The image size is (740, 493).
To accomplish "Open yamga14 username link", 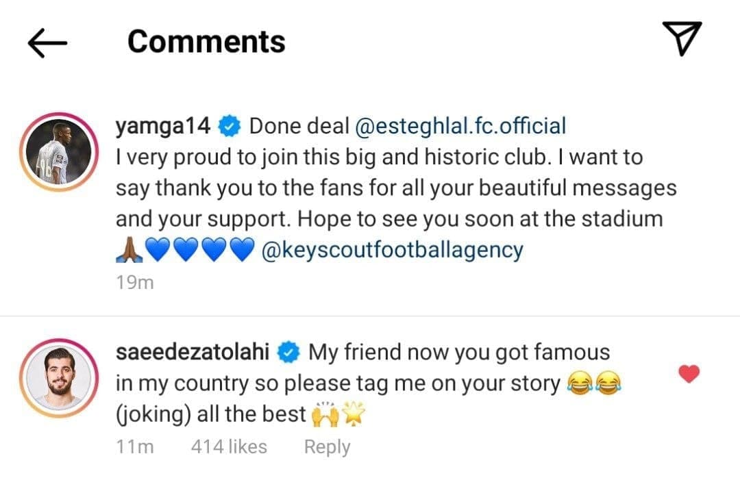I will (163, 126).
